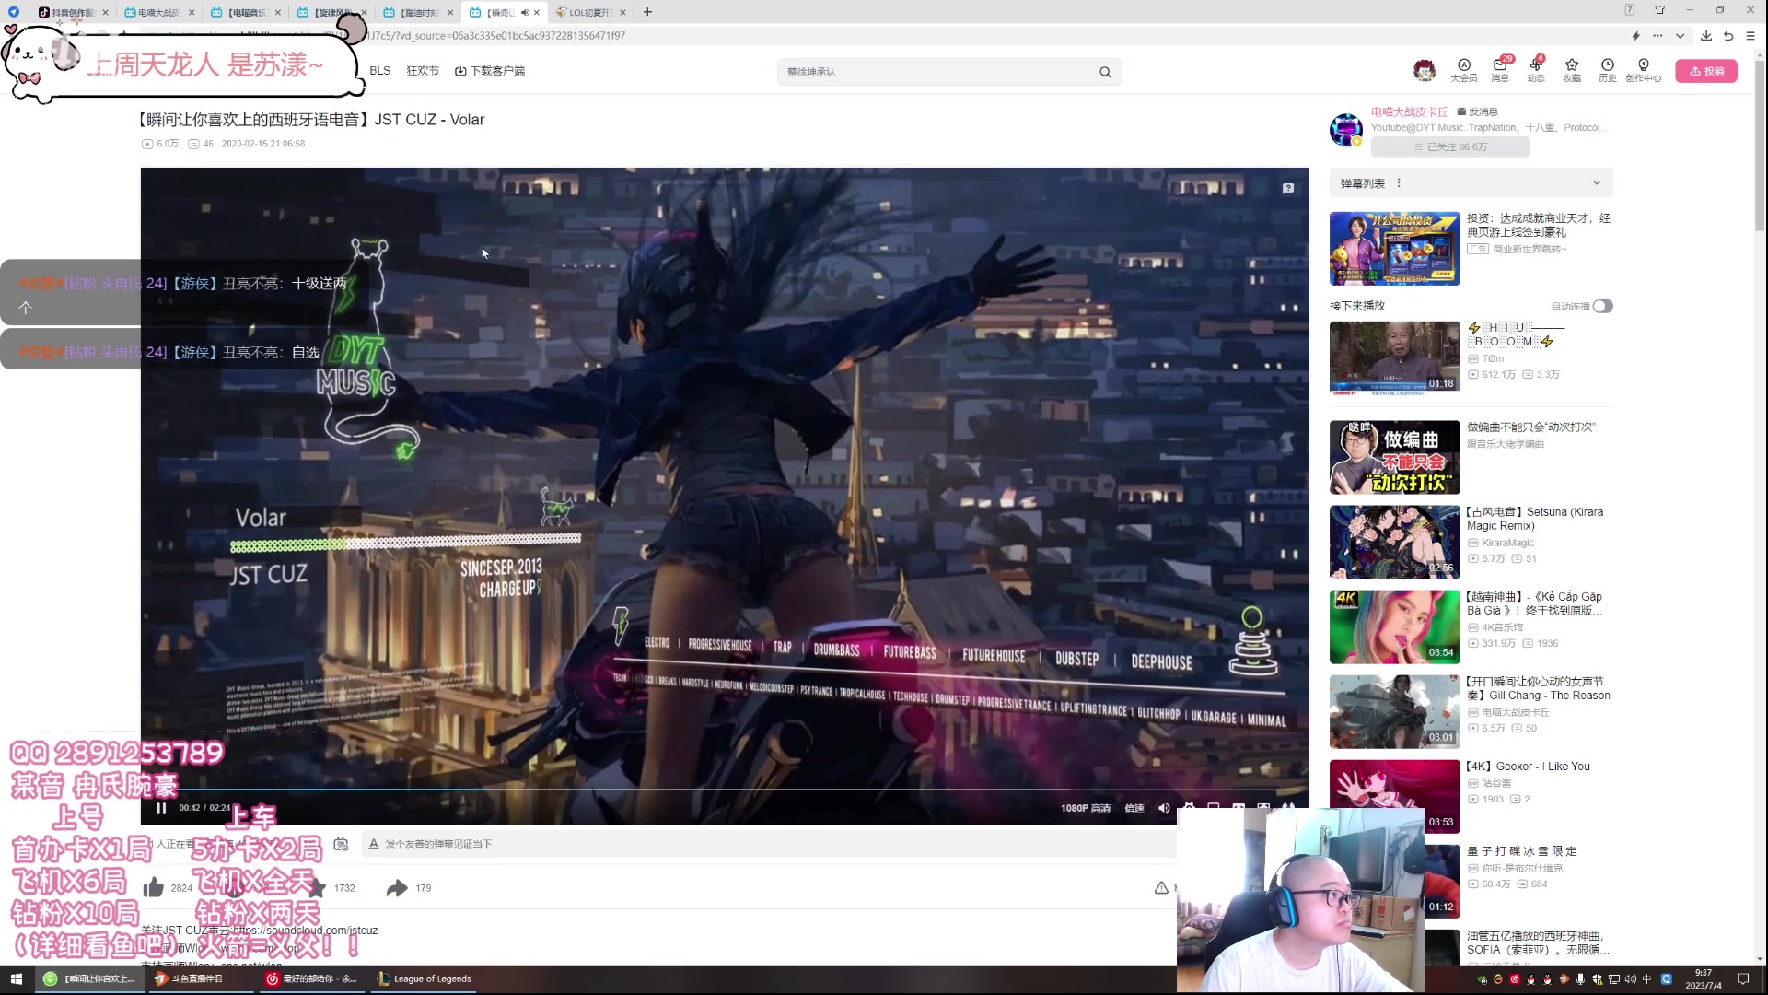The height and width of the screenshot is (995, 1768).
Task: Expand the 弹幕列表 chevron
Action: tap(1597, 183)
